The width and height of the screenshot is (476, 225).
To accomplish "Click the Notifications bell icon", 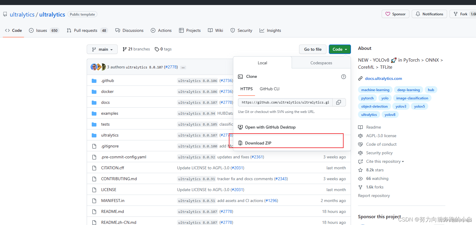I will [x=418, y=14].
